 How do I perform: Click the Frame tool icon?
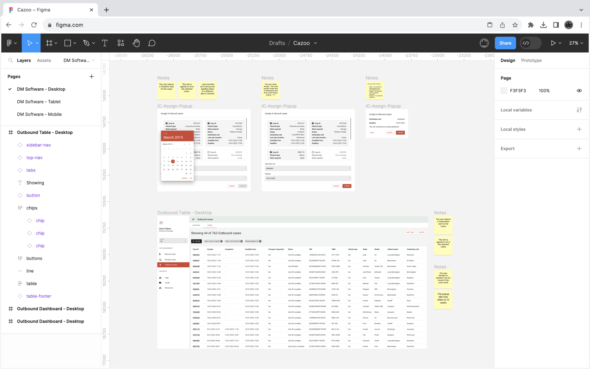tap(49, 43)
